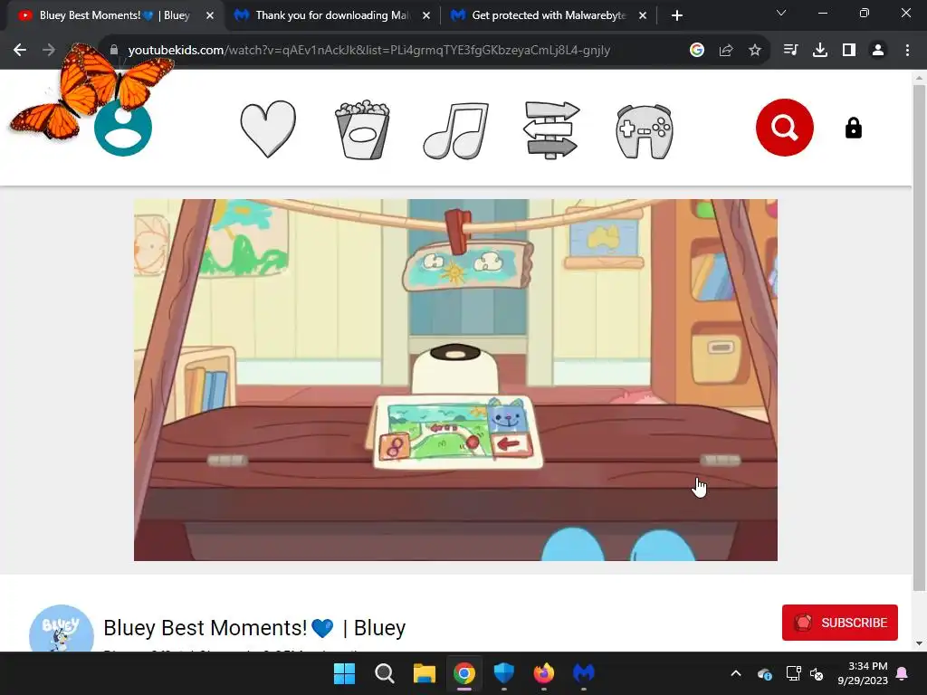Open Windows Security shield on taskbar

coord(503,673)
